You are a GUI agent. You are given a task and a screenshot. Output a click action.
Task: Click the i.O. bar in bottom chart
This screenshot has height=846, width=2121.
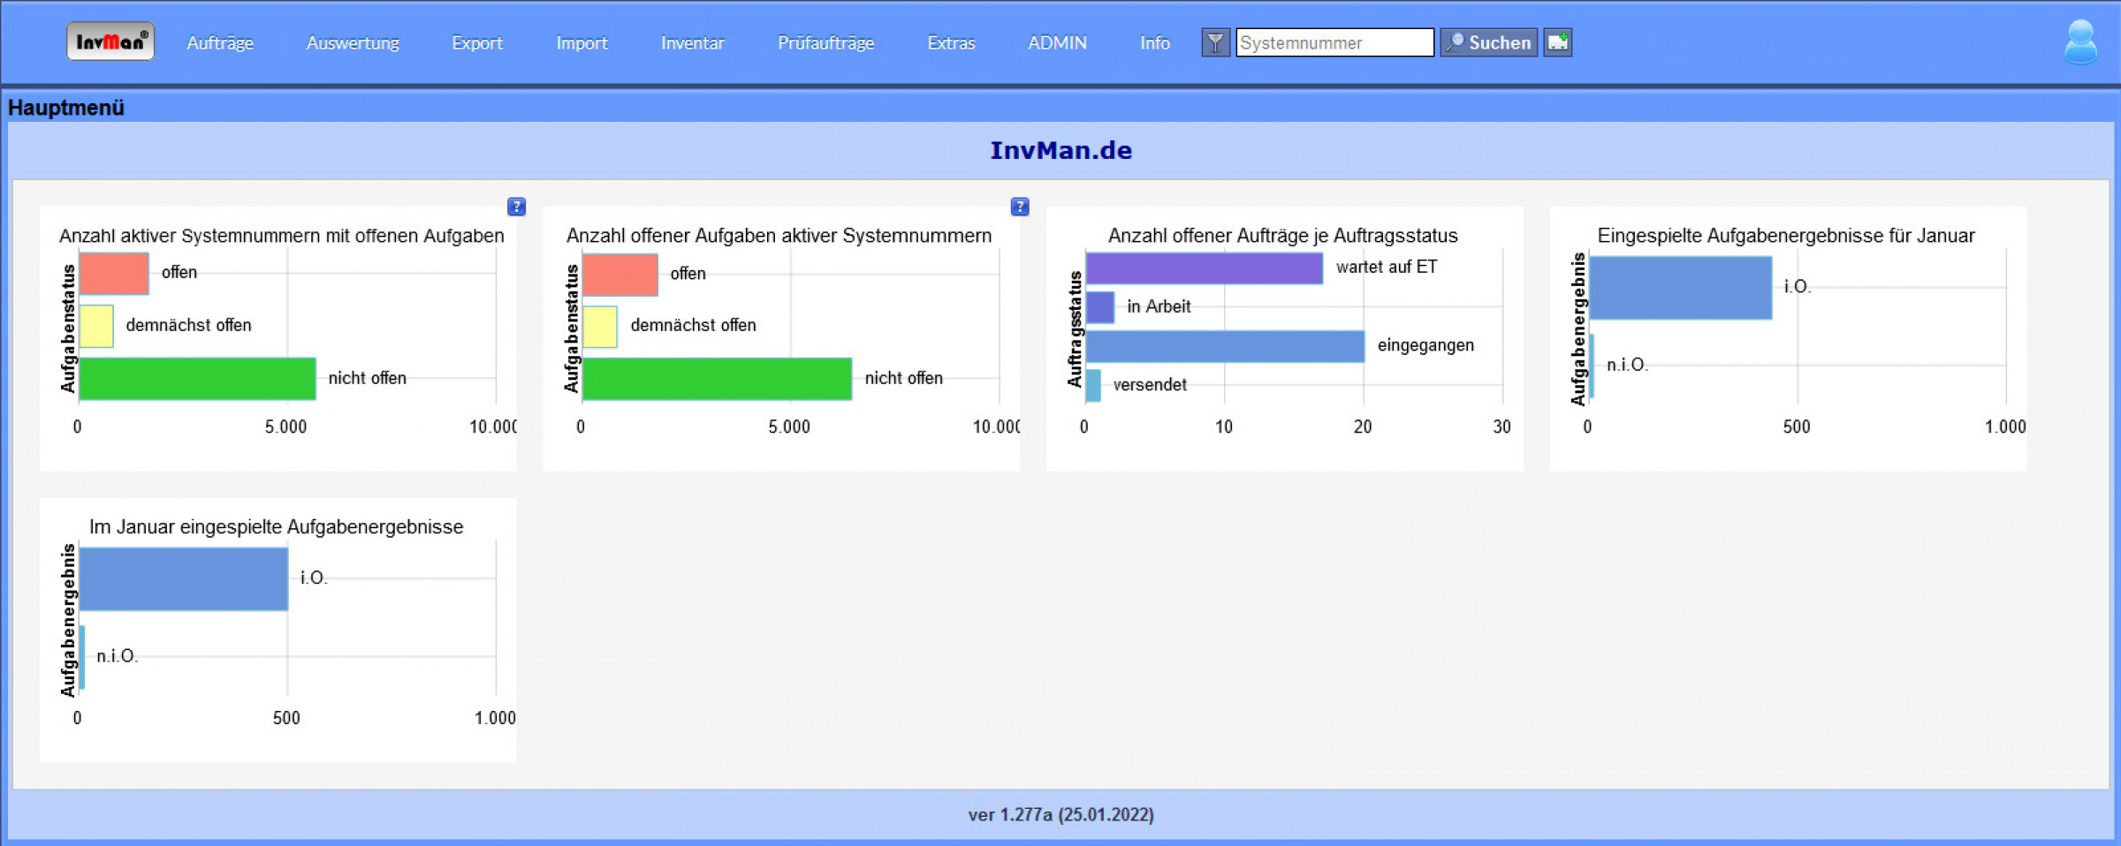point(183,579)
